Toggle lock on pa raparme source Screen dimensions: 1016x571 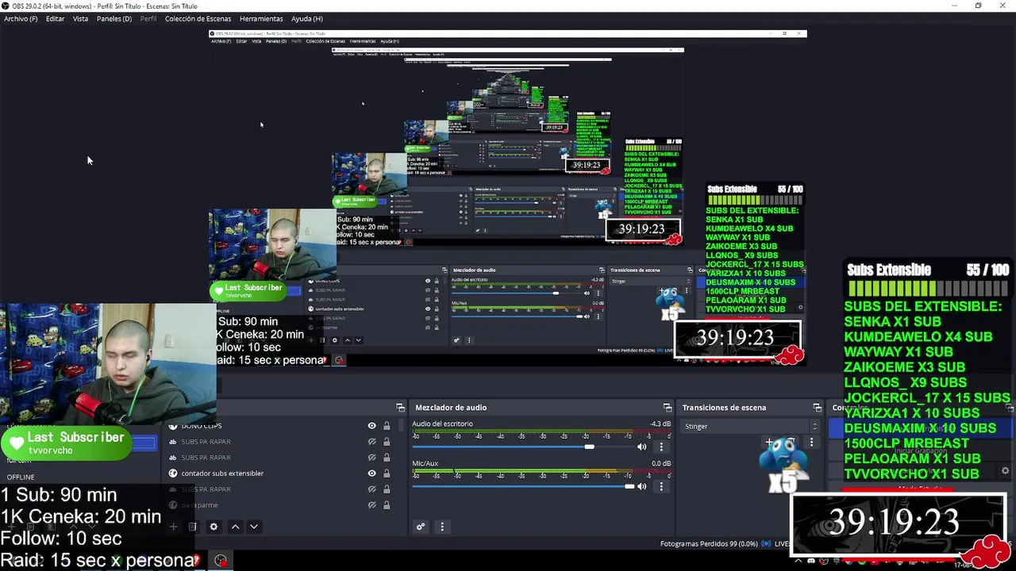pos(387,505)
